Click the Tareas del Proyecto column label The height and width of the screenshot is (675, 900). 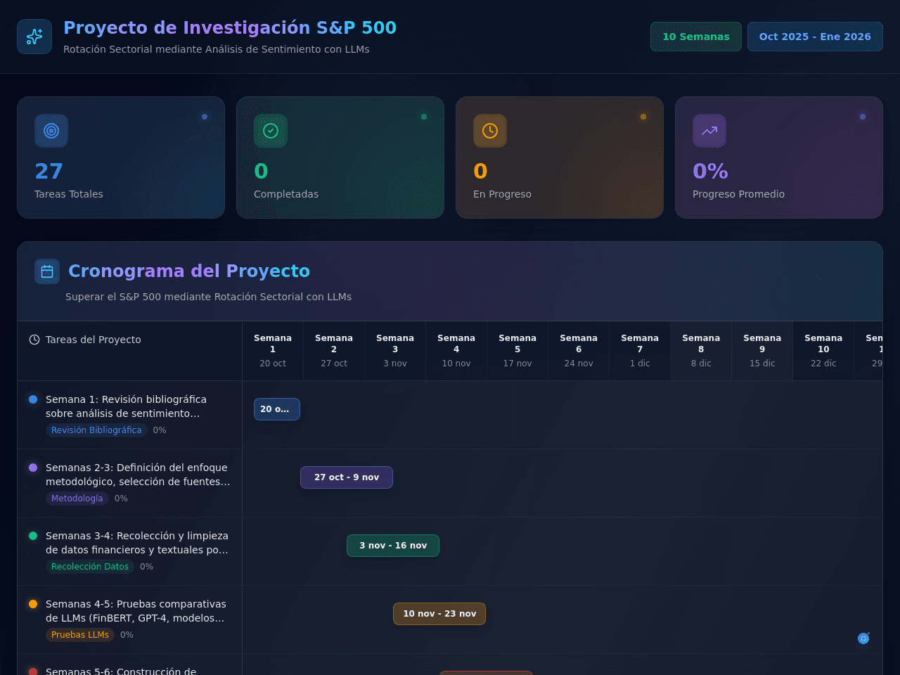point(94,340)
